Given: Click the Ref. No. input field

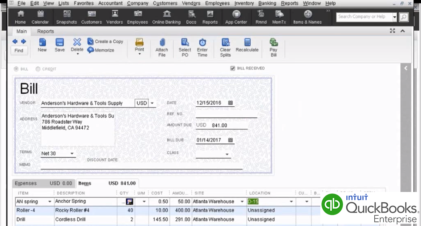Looking at the screenshot, I should click(x=226, y=114).
